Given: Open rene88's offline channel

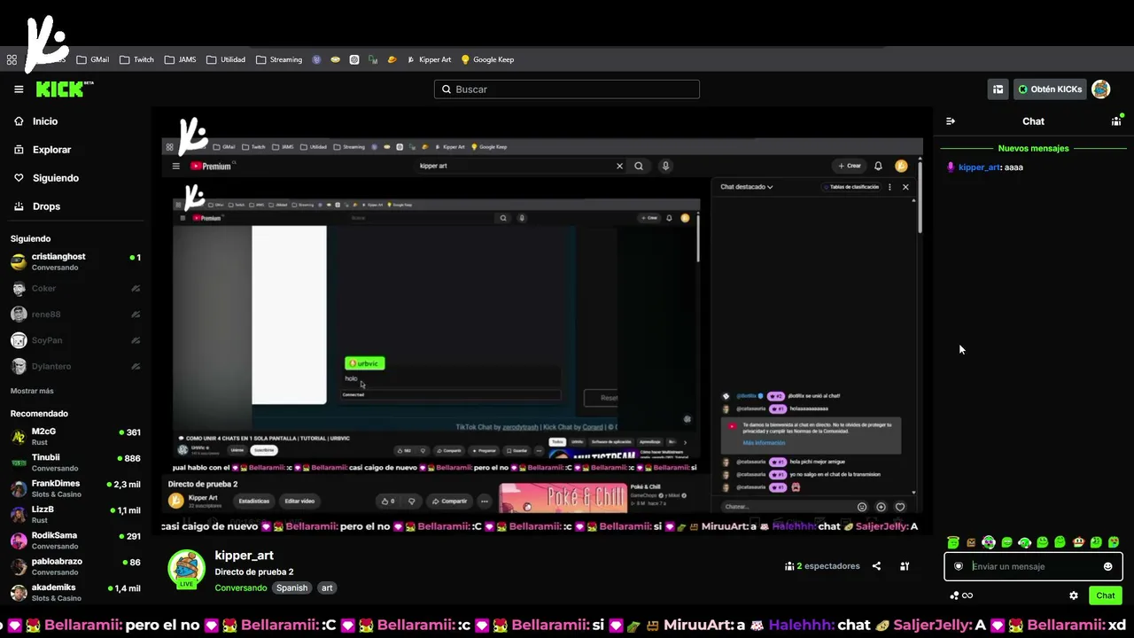Looking at the screenshot, I should (76, 315).
